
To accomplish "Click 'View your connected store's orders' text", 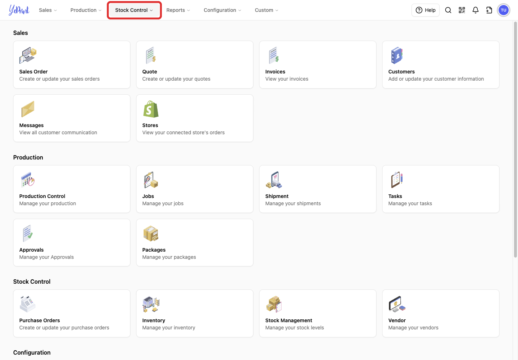I will pyautogui.click(x=183, y=132).
